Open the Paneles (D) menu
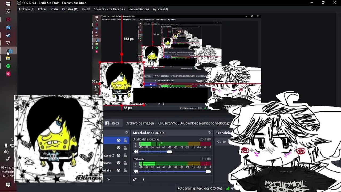The height and width of the screenshot is (192, 341). 70,9
